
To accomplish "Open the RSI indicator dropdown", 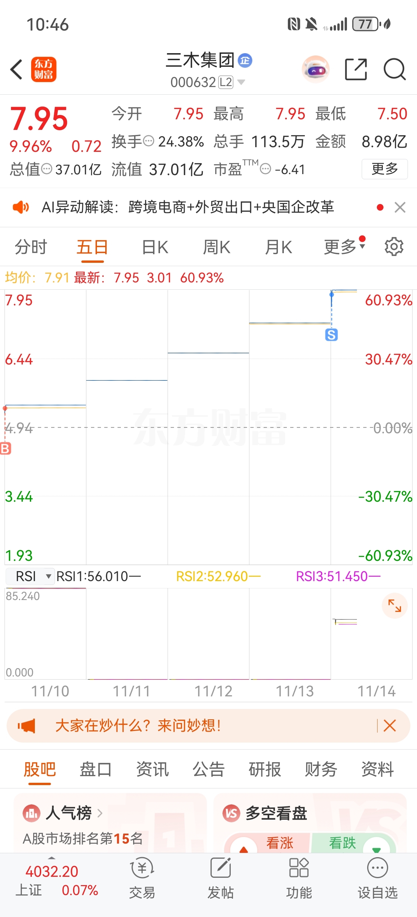I will click(30, 576).
